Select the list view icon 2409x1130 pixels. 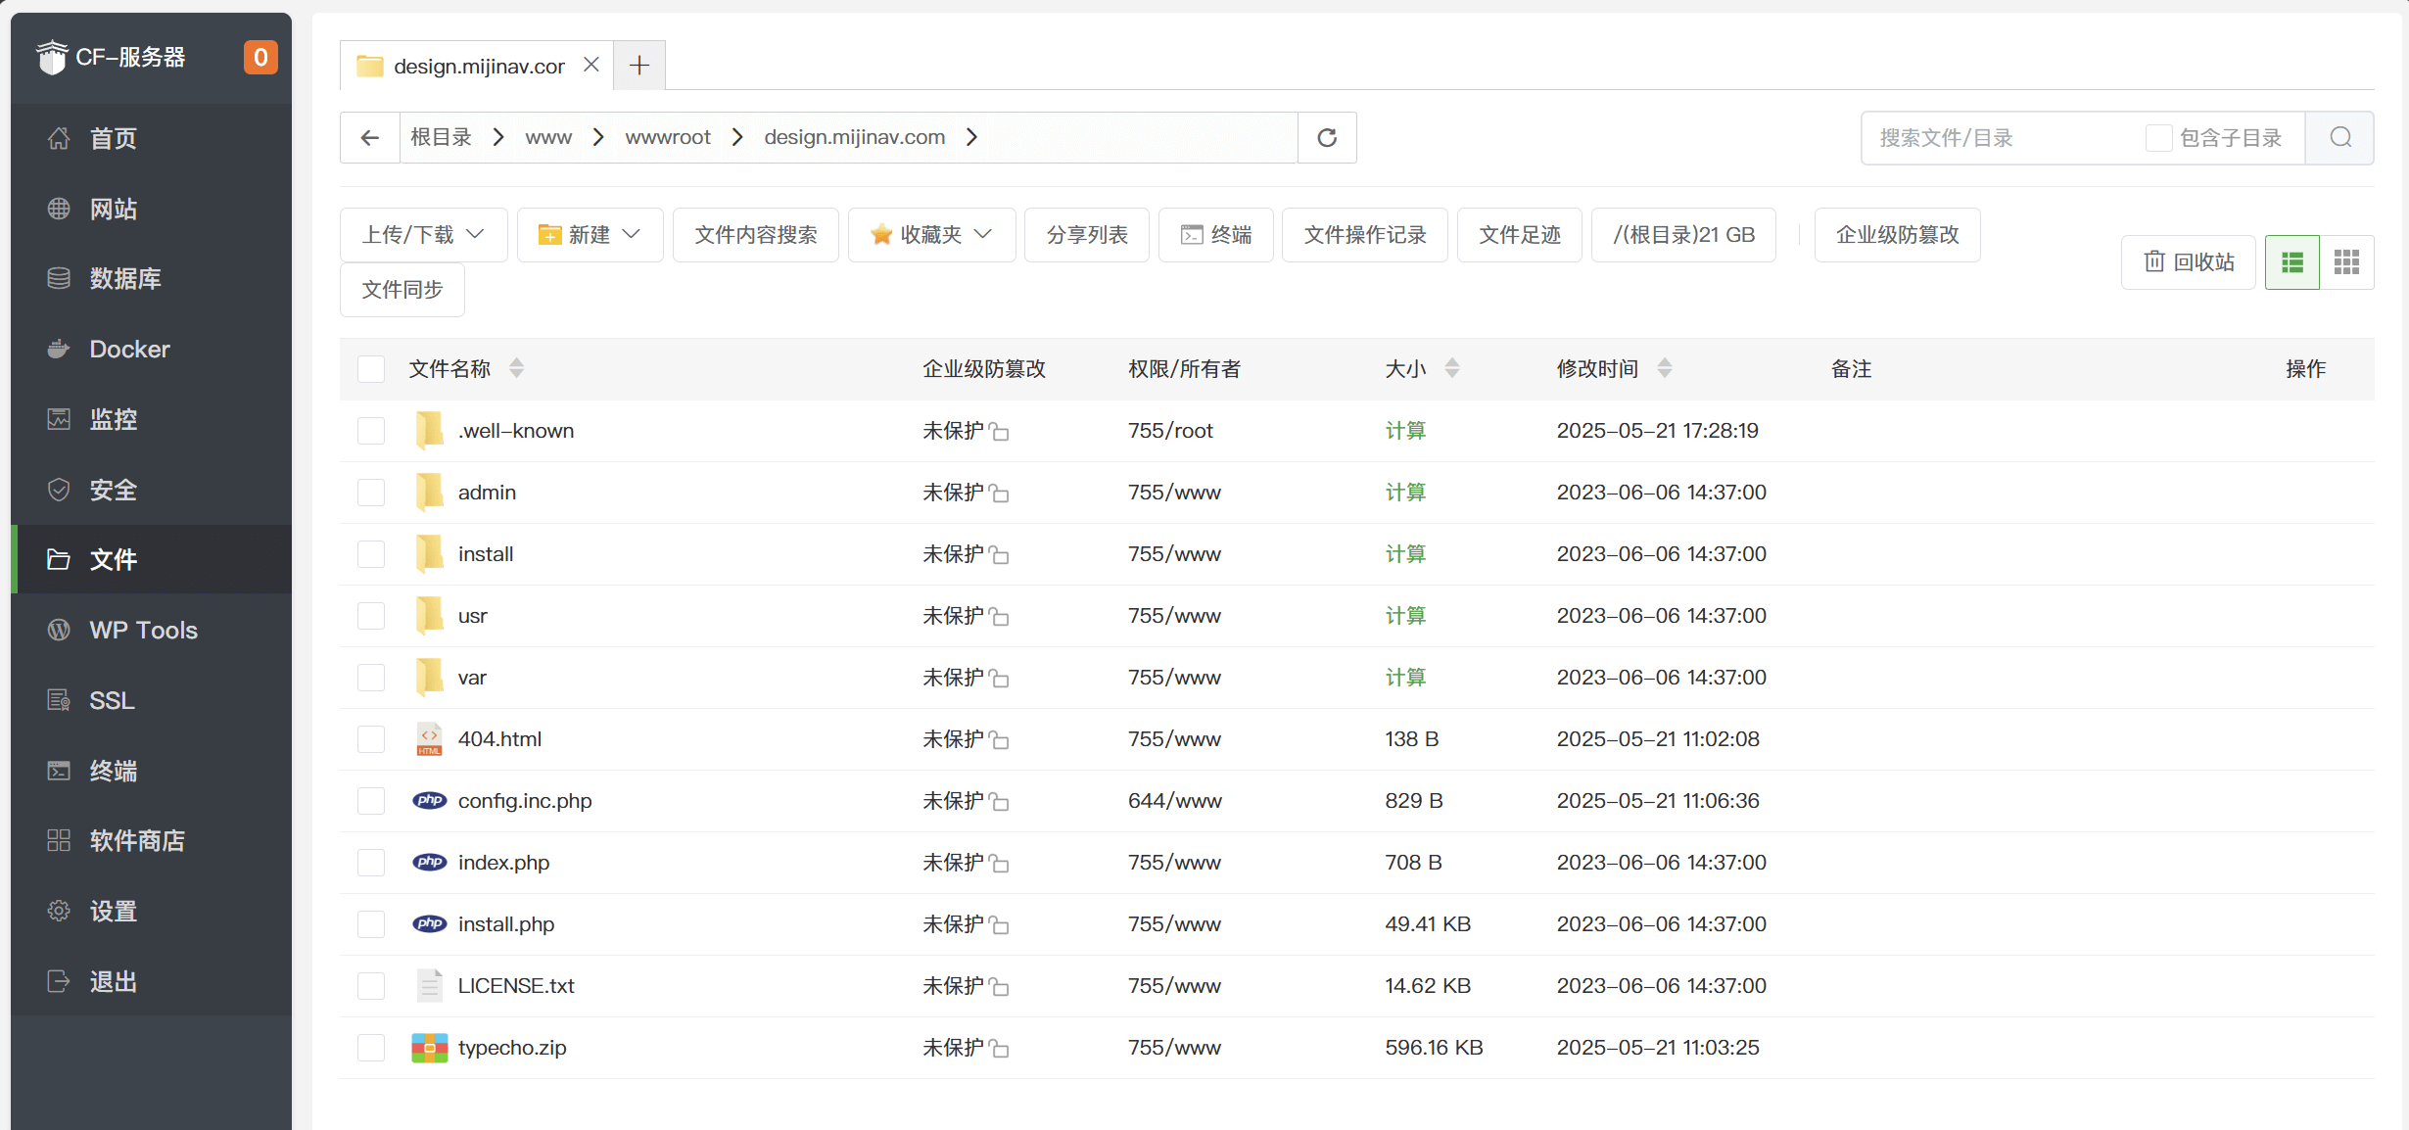pyautogui.click(x=2291, y=262)
